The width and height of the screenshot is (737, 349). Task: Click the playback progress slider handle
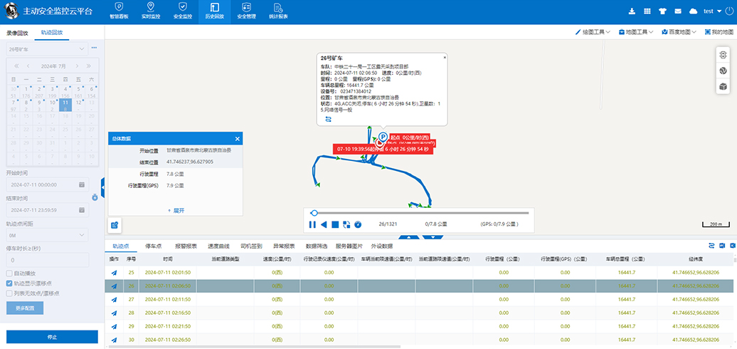(x=314, y=213)
